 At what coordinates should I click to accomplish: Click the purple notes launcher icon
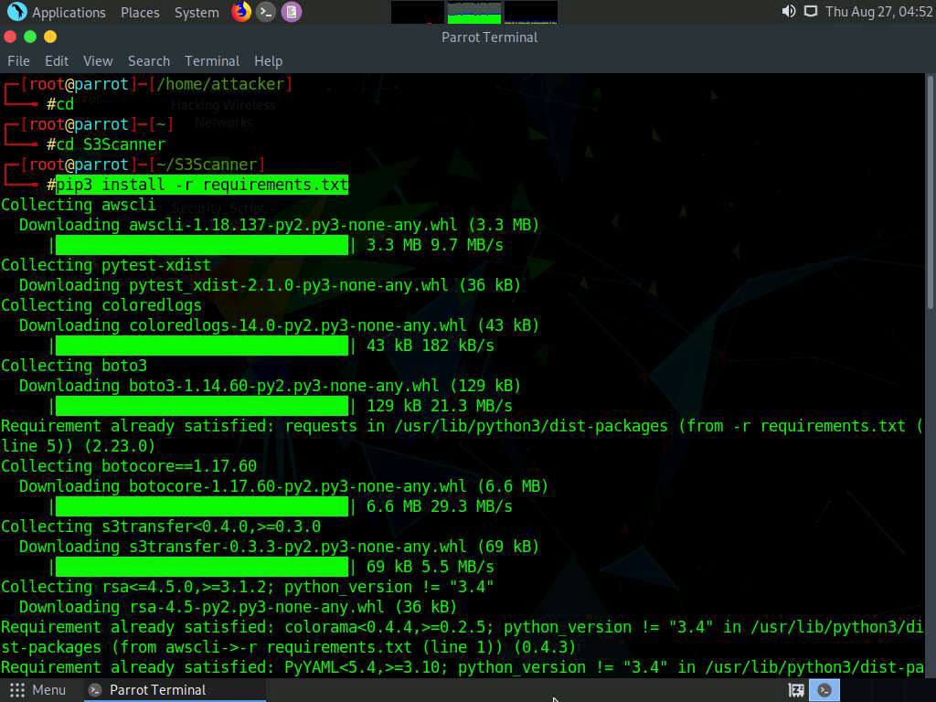point(291,12)
